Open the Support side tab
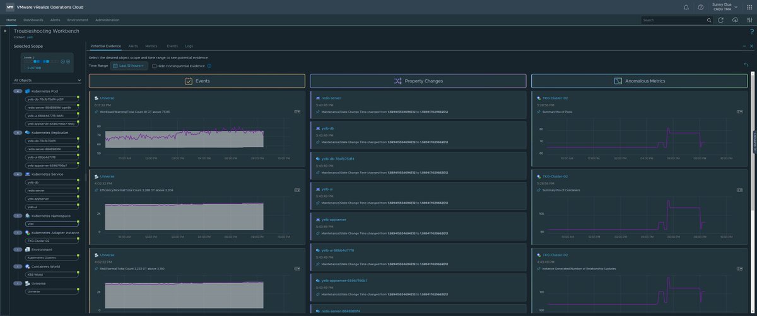Viewport: 757px width, 316px height. [754, 142]
